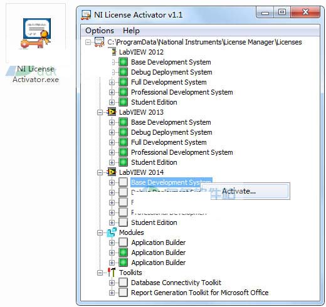Minimize the NI License Activator window
Screen dimensions: 326x307
[x=265, y=13]
